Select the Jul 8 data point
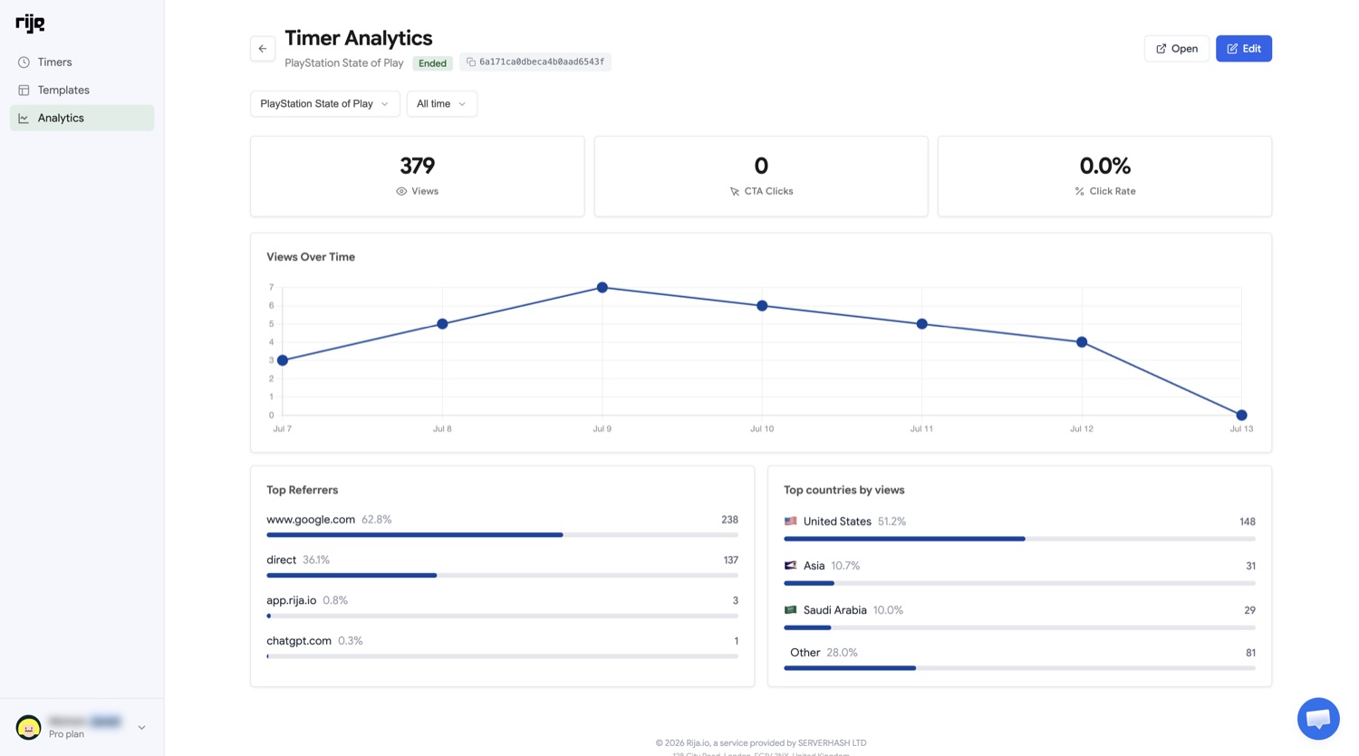Viewport: 1359px width, 756px height. (442, 324)
